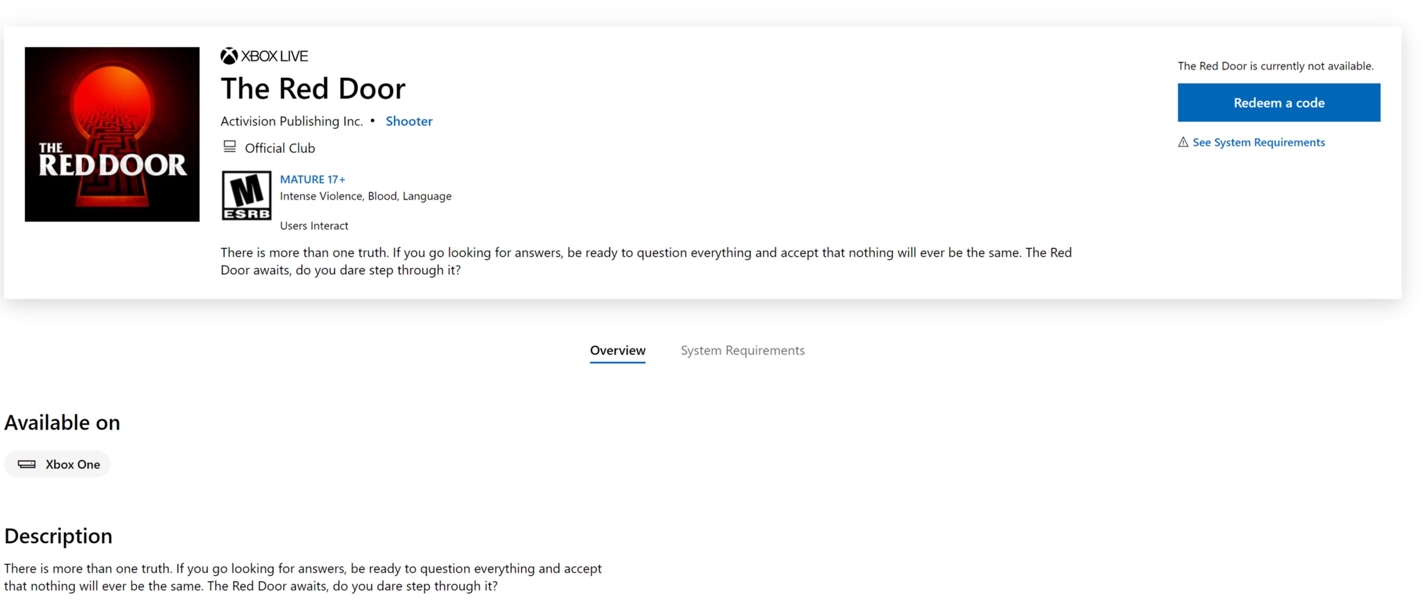Click the Official Club monitor icon
This screenshot has width=1423, height=614.
[229, 147]
